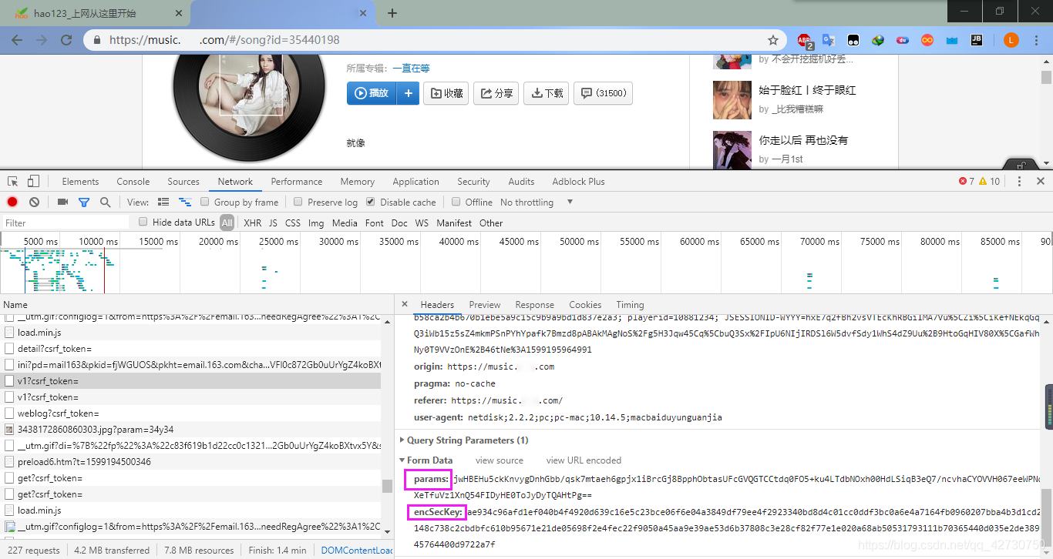Open Chrome's three-dot menu
This screenshot has height=559, width=1053.
tap(1037, 40)
